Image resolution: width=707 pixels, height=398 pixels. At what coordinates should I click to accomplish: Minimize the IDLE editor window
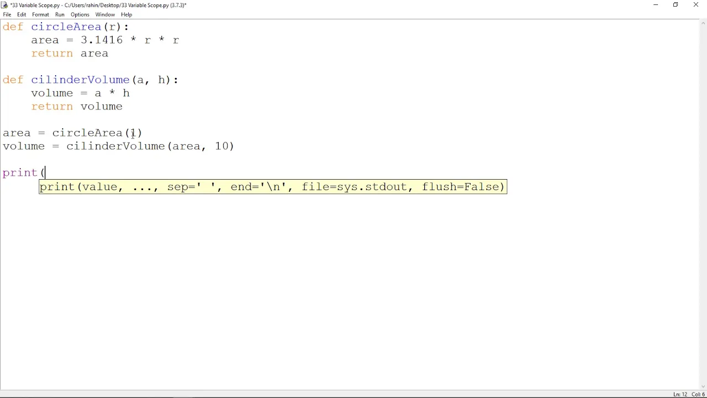point(656,5)
